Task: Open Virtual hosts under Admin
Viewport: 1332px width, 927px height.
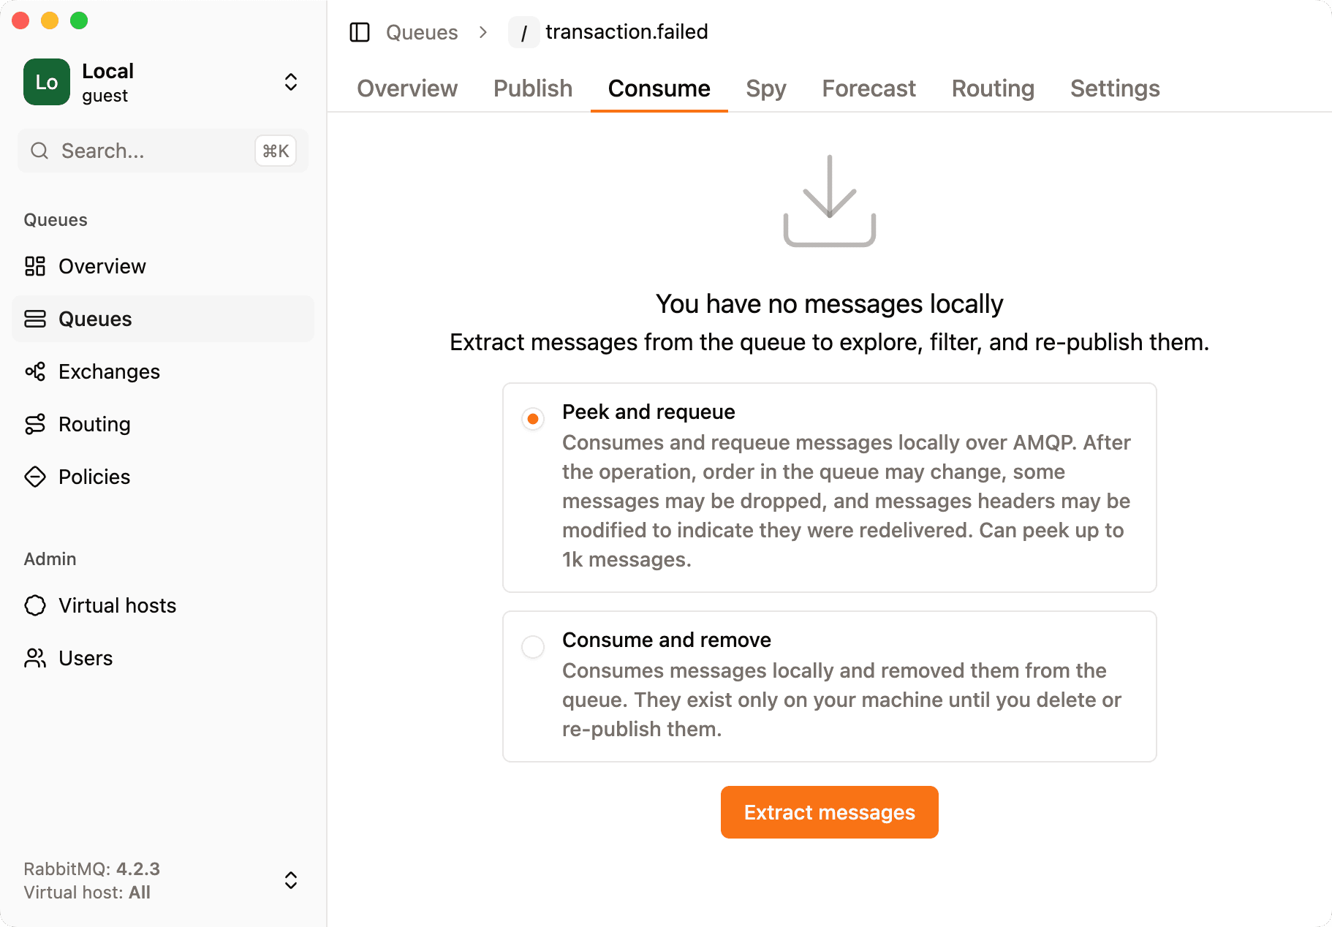Action: 117,605
